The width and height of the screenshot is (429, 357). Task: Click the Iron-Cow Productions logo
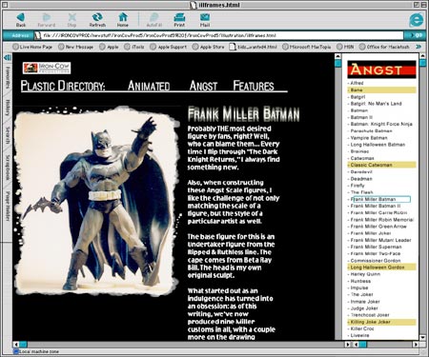click(47, 68)
